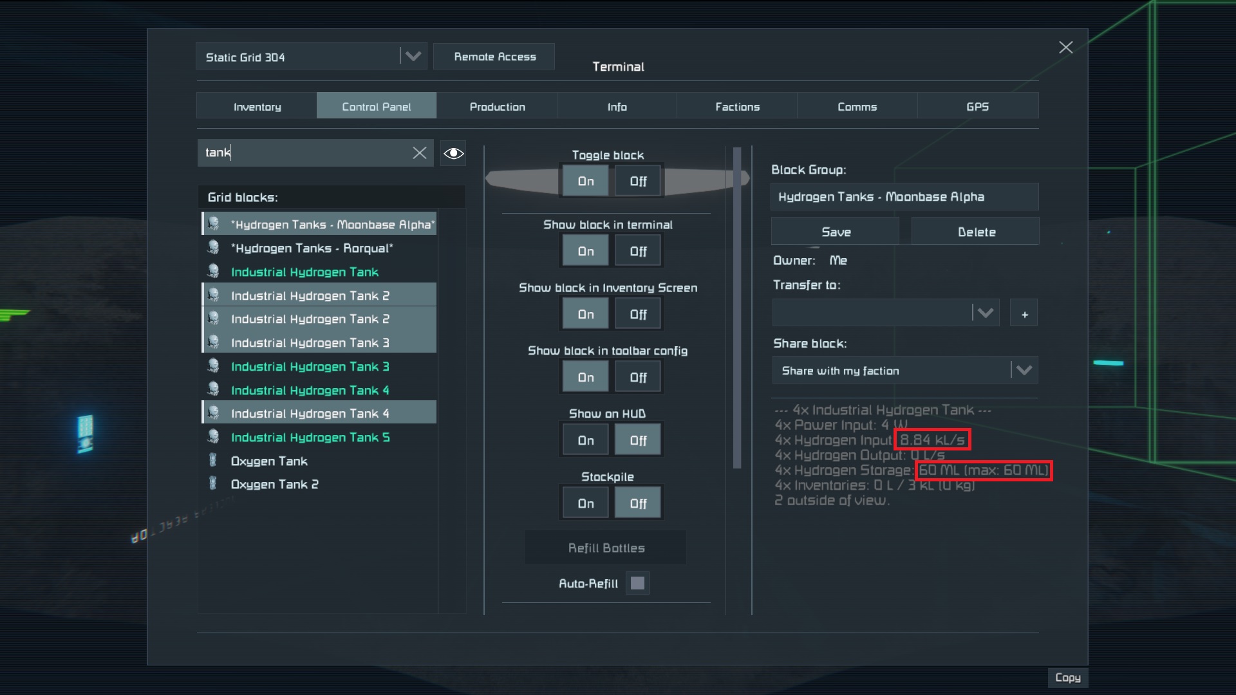Image resolution: width=1236 pixels, height=695 pixels.
Task: Close terminal with top-right X
Action: click(1065, 48)
